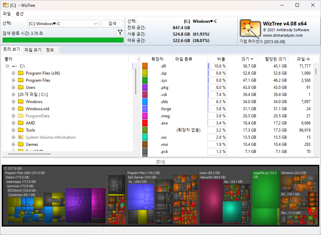The image size is (321, 235).
Task: Click the Users folder icon
Action: tap(21, 87)
